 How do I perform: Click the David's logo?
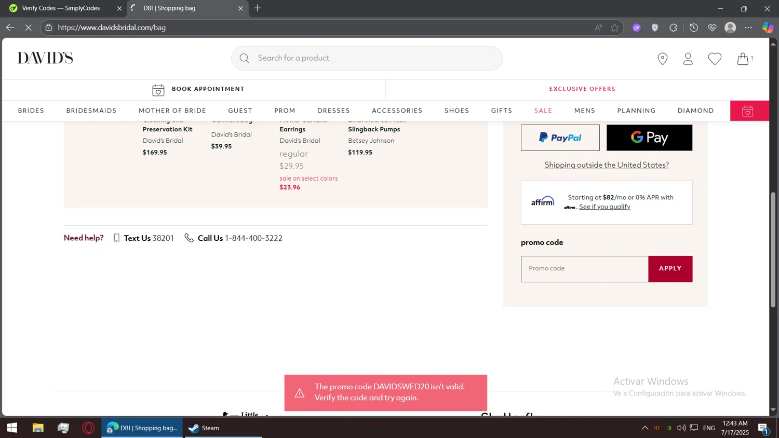pos(45,58)
